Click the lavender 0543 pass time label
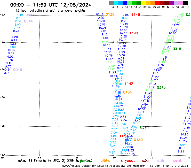 30,15
